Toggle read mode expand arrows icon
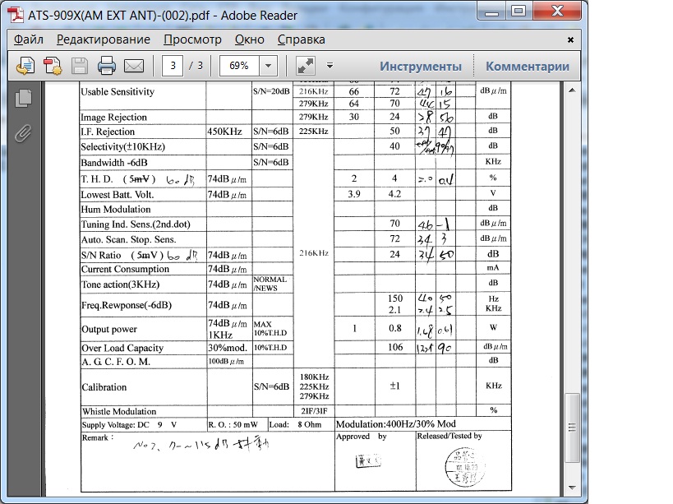This screenshot has height=504, width=673. click(x=306, y=66)
